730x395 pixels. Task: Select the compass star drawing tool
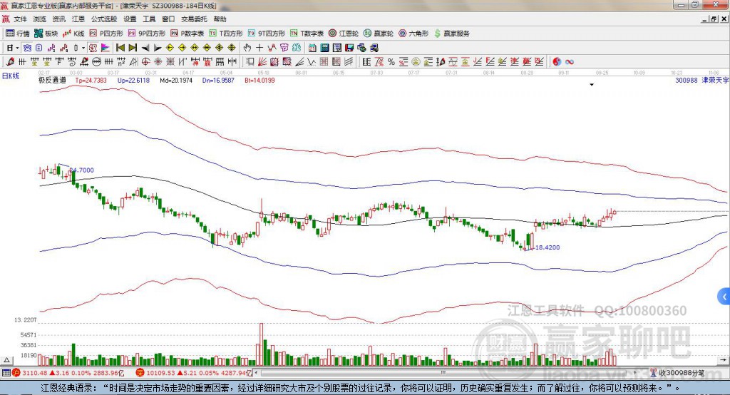tap(158, 61)
